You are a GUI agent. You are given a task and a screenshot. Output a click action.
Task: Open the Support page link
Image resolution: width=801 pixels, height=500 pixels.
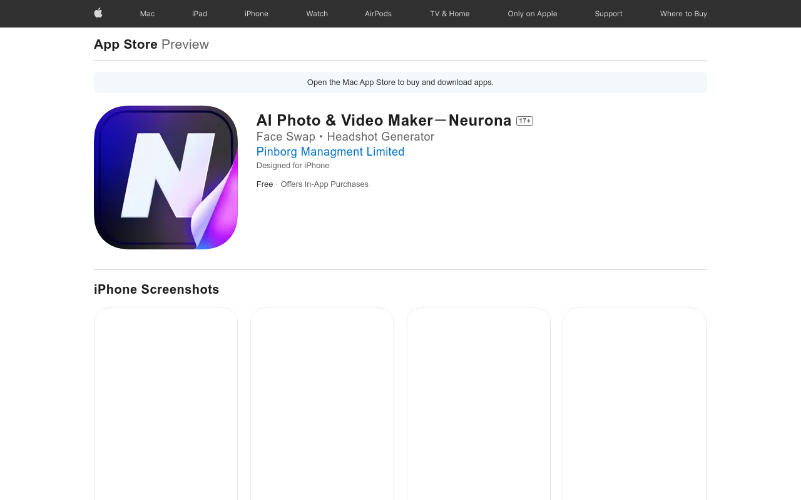(x=609, y=14)
